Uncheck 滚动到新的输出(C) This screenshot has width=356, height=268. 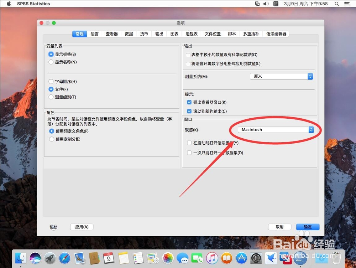tap(189, 111)
